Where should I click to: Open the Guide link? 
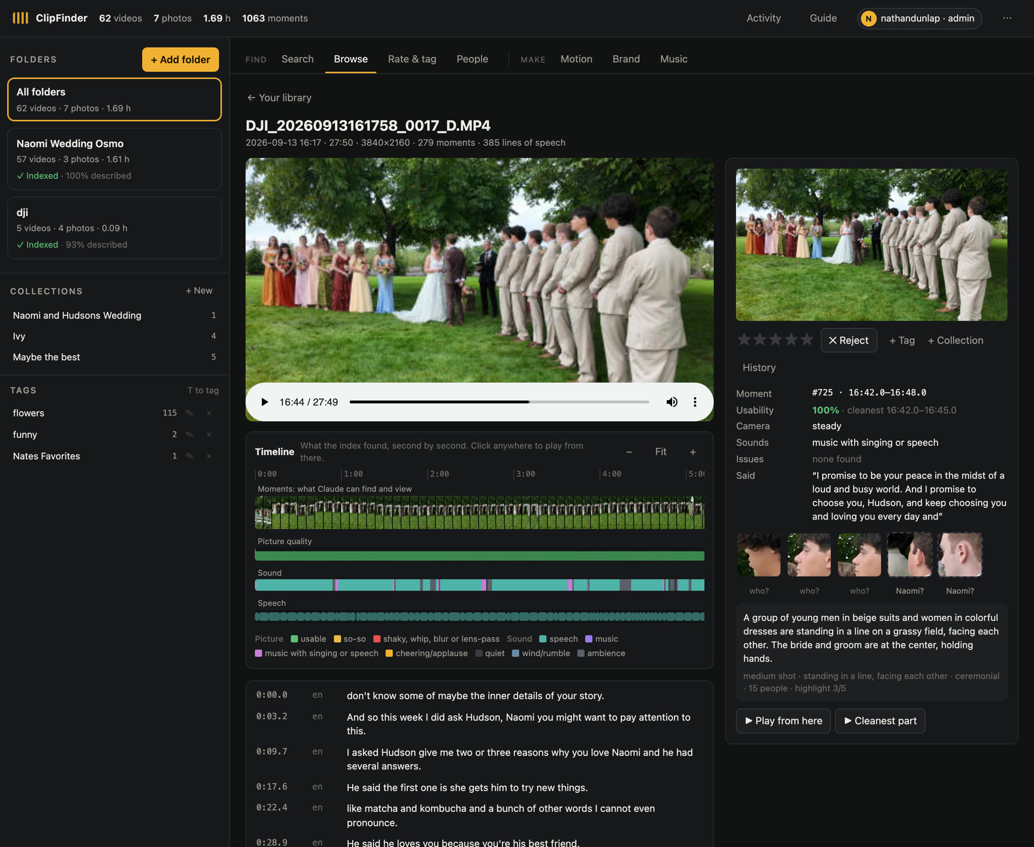coord(823,18)
